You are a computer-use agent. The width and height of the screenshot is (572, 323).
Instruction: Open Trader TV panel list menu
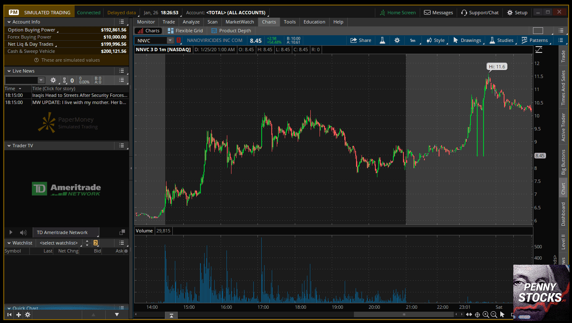click(121, 146)
